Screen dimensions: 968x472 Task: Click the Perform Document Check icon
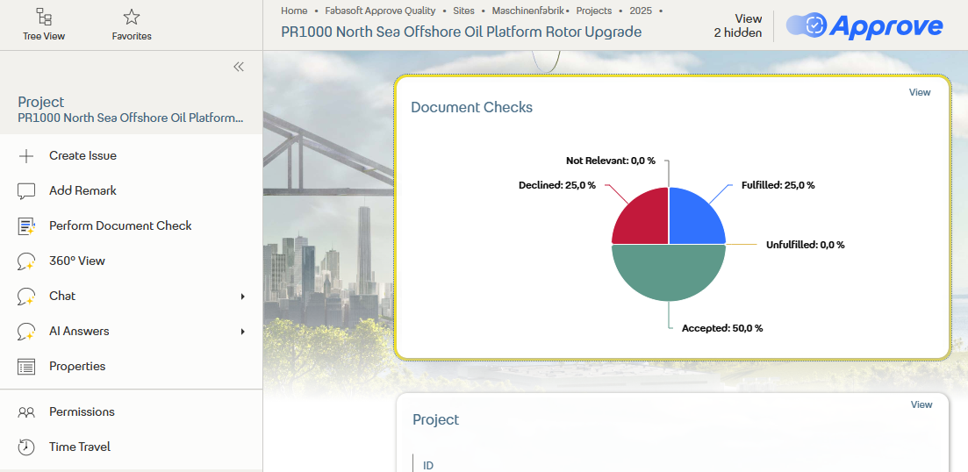click(x=26, y=226)
